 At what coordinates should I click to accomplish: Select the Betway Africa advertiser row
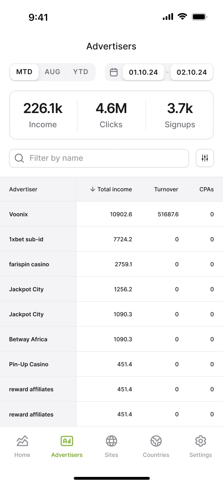[x=28, y=339]
